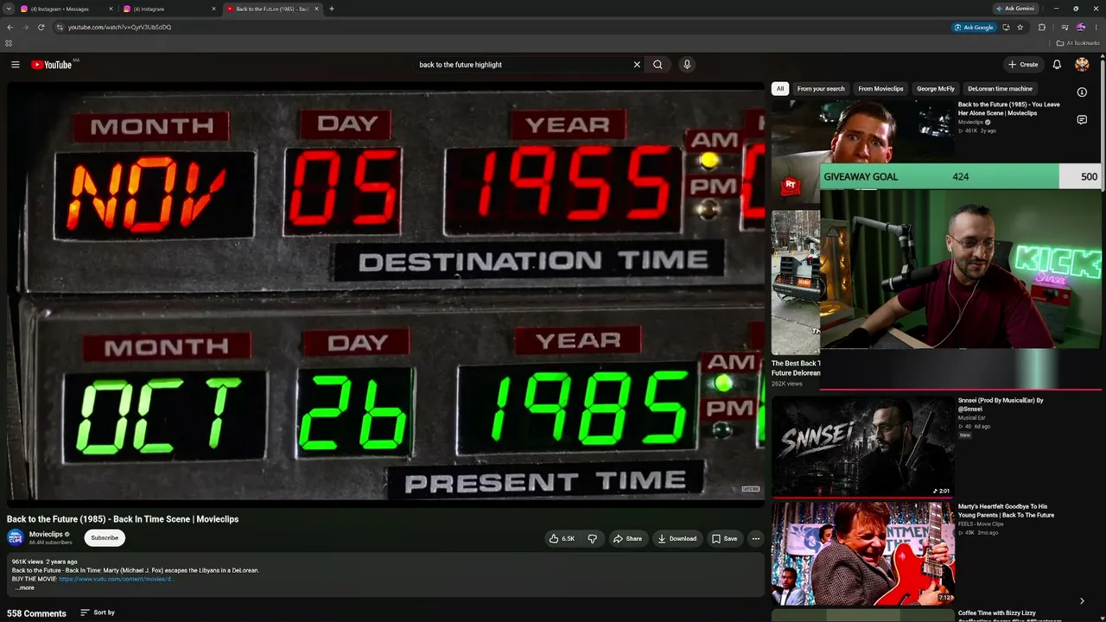Click the 558 Comments heading

click(36, 613)
